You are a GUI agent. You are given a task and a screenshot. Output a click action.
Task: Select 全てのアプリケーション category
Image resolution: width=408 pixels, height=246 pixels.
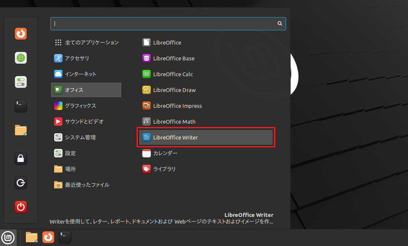[86, 42]
